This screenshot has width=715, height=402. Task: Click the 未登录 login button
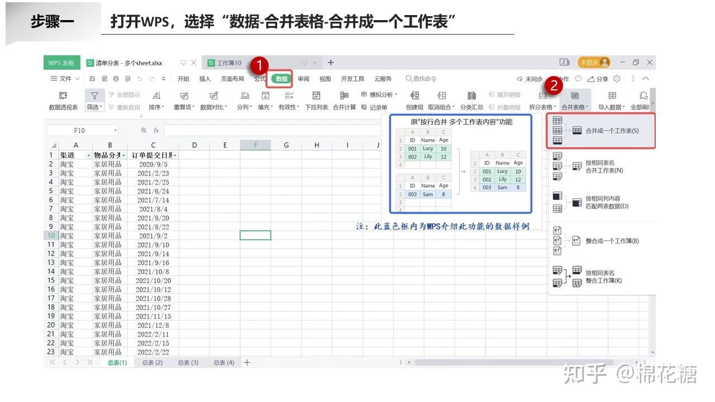pos(594,63)
